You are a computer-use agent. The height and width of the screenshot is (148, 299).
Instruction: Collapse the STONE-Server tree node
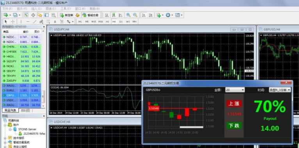(10, 129)
